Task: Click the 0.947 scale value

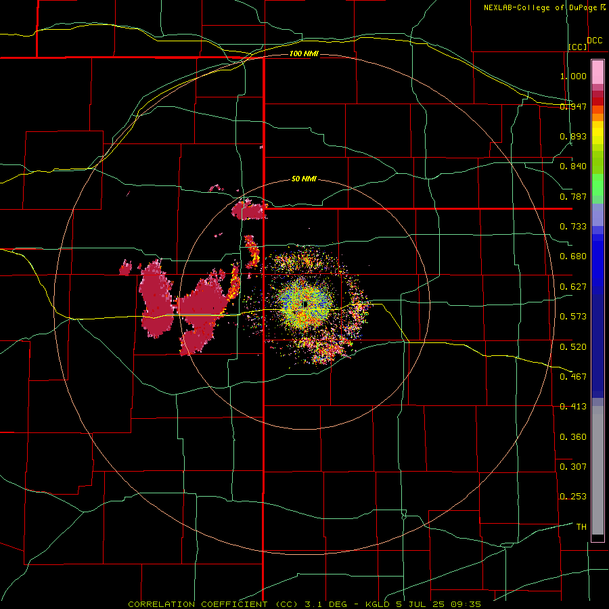Action: tap(573, 106)
